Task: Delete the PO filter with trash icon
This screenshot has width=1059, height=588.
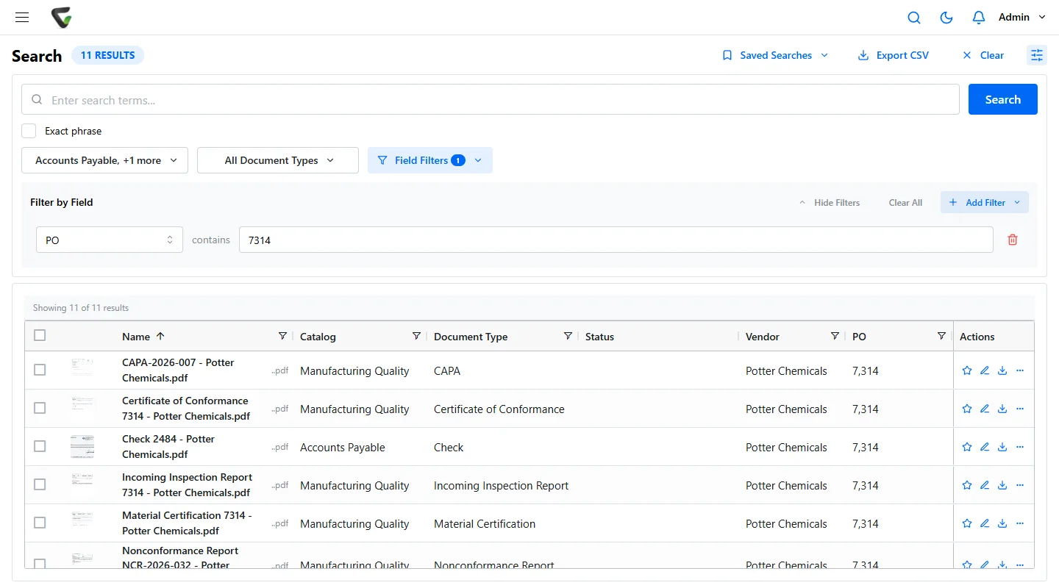Action: point(1013,240)
